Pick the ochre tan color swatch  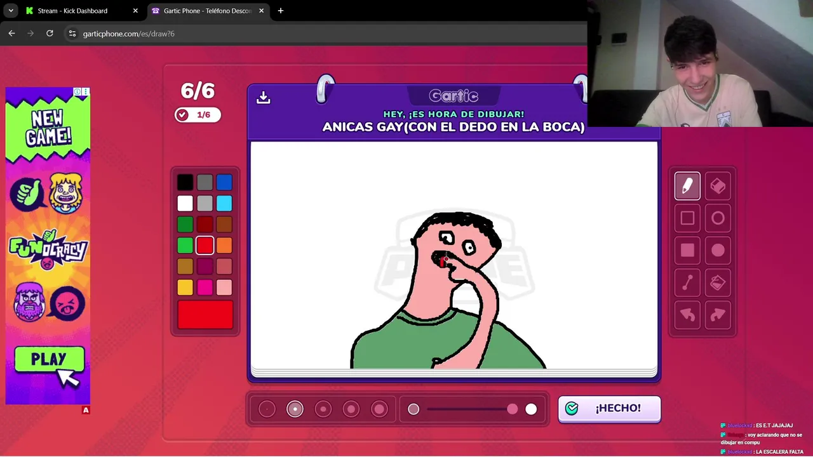click(x=185, y=267)
